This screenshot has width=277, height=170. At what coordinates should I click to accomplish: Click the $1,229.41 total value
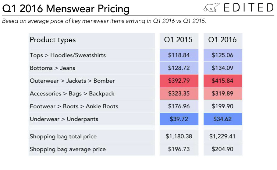(223, 137)
